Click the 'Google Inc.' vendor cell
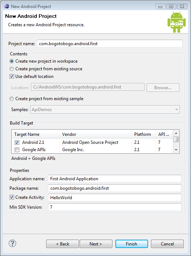191x256 pixels. tap(73, 150)
